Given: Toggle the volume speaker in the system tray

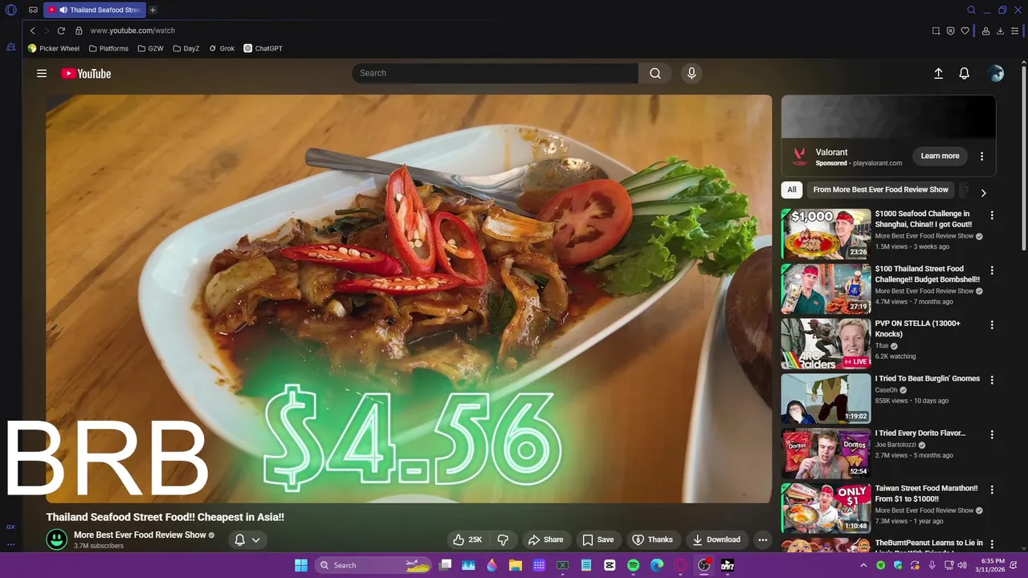Looking at the screenshot, I should tap(962, 565).
